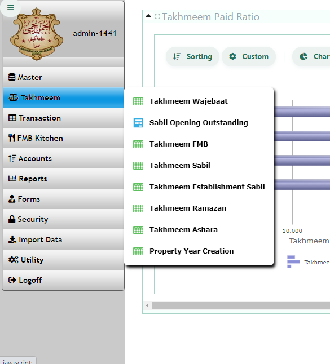
Task: Collapse the Takhmeem Paid Ratio panel arrow
Action: pyautogui.click(x=148, y=16)
